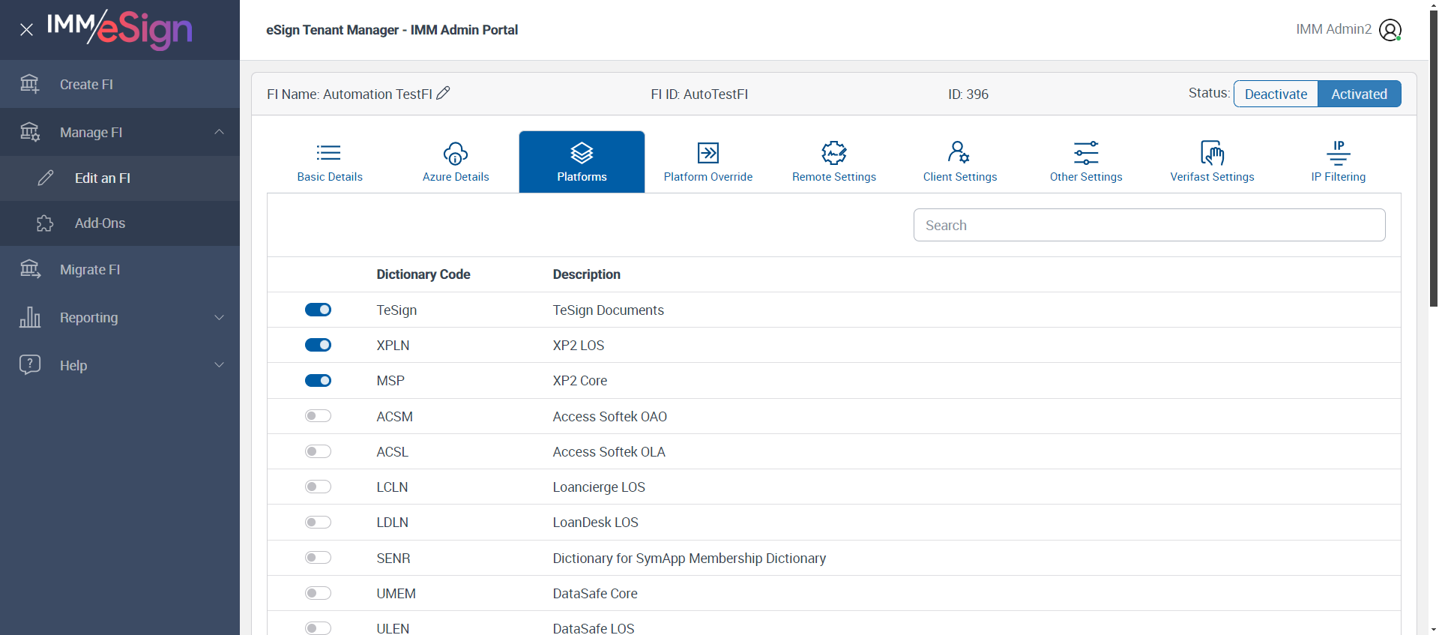Click the Other Settings sliders icon
Image resolution: width=1439 pixels, height=635 pixels.
(x=1085, y=153)
